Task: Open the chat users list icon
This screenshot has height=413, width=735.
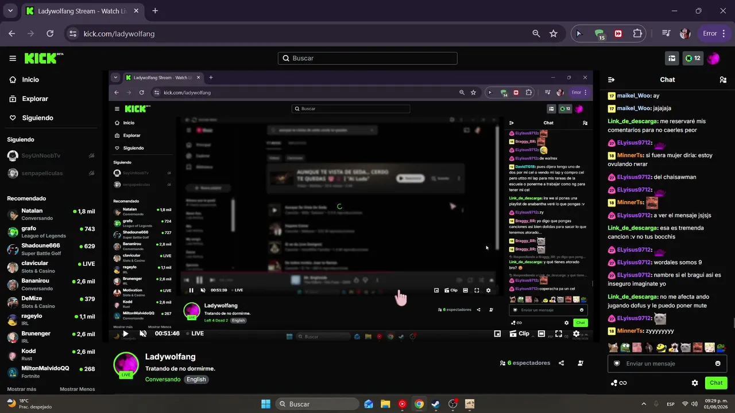Action: (723, 80)
